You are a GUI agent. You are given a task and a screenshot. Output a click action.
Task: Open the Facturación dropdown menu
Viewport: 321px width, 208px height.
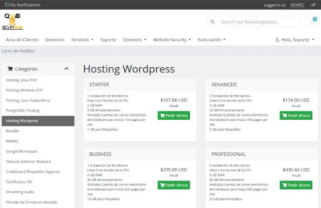coord(211,40)
